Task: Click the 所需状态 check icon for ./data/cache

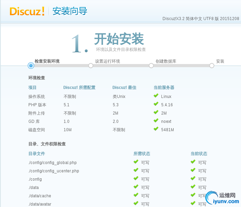Action: click(x=136, y=195)
